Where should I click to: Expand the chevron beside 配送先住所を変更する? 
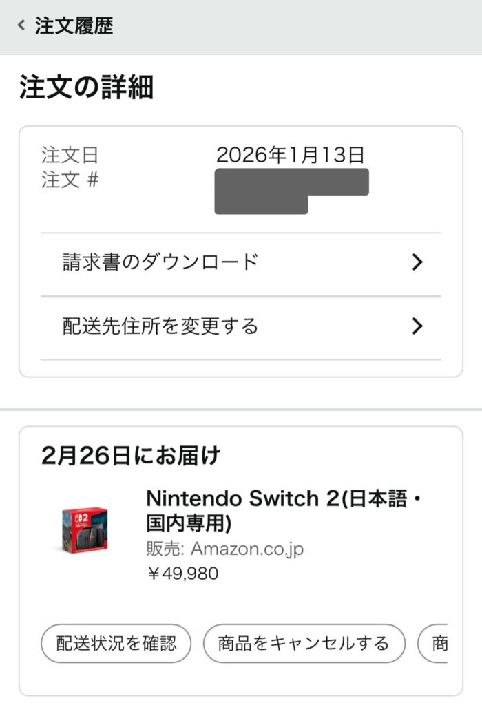point(417,326)
